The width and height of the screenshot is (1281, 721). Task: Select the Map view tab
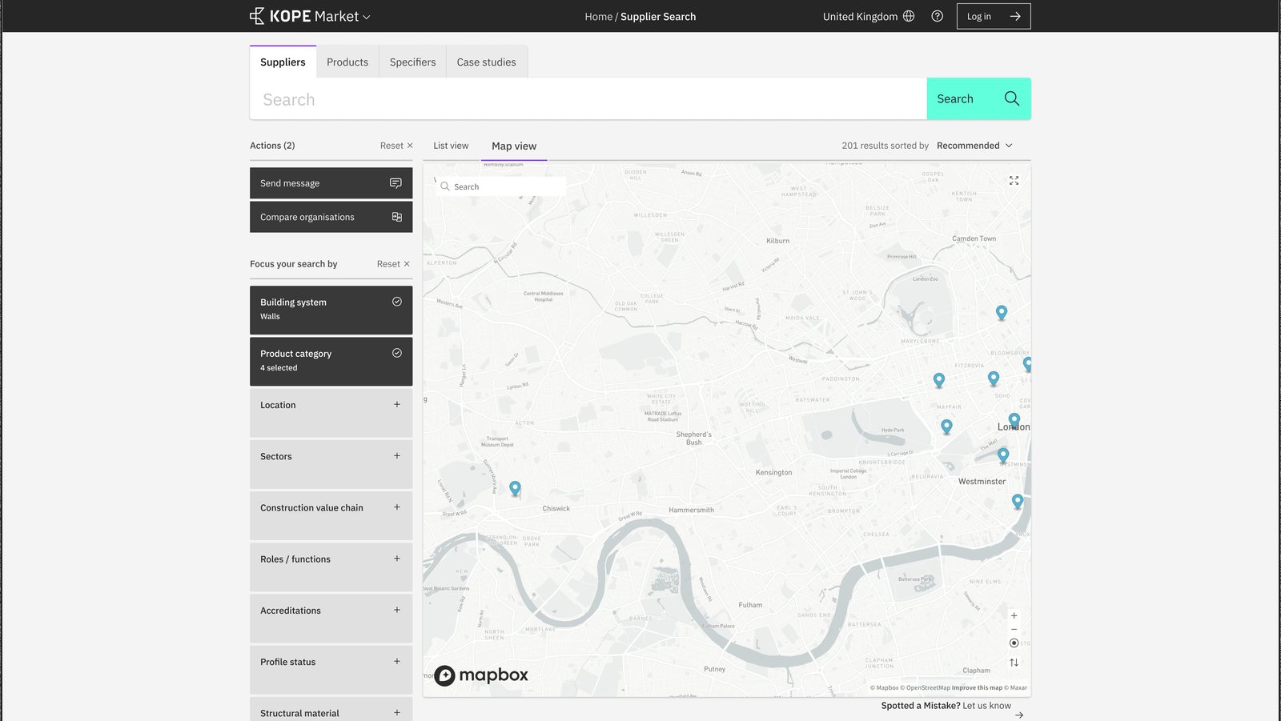point(514,146)
